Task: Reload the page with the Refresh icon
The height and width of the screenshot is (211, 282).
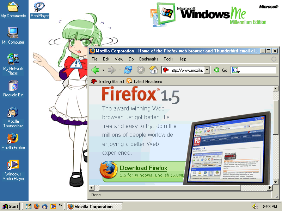Action: click(128, 70)
